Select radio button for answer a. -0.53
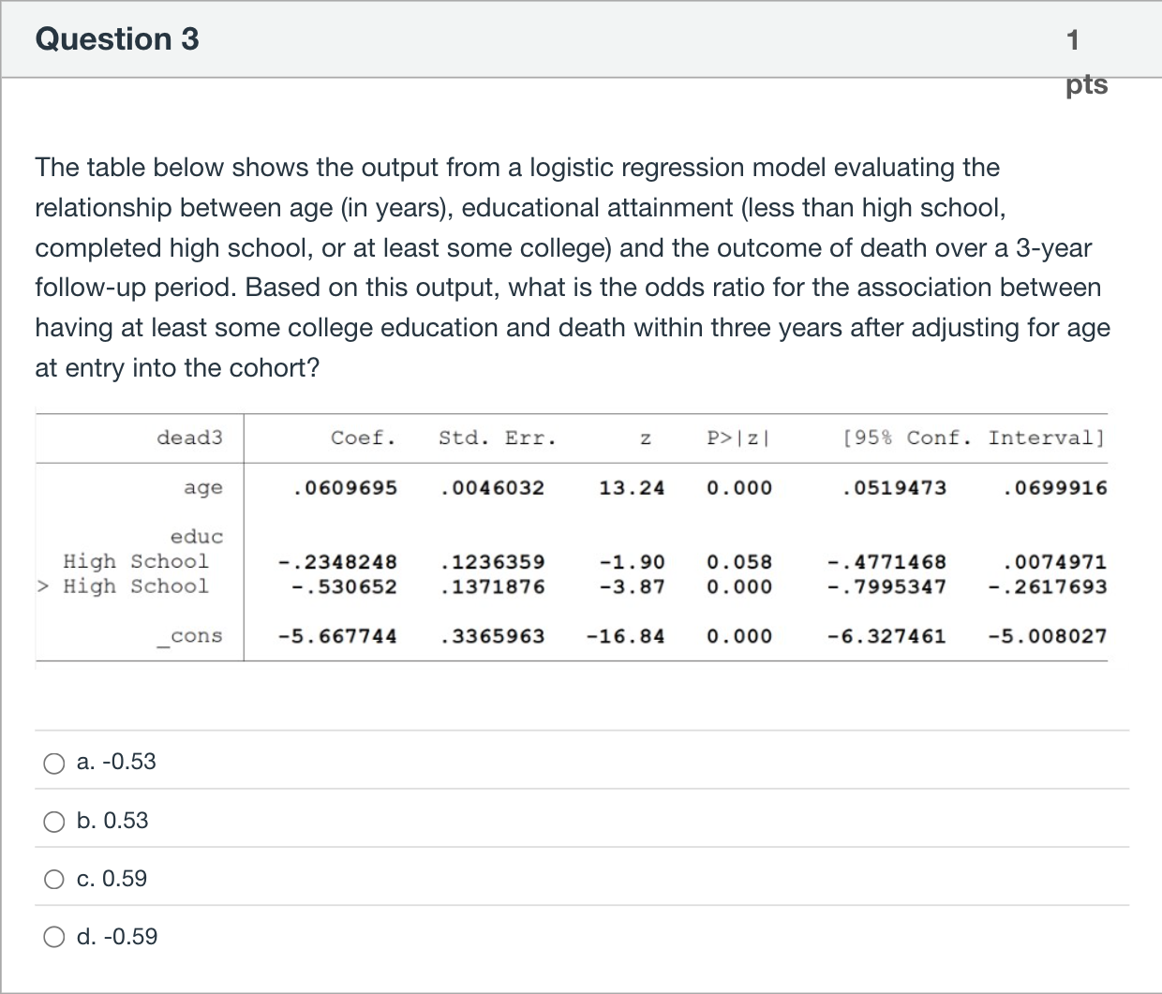Screen dimensions: 1162x994 click(53, 763)
